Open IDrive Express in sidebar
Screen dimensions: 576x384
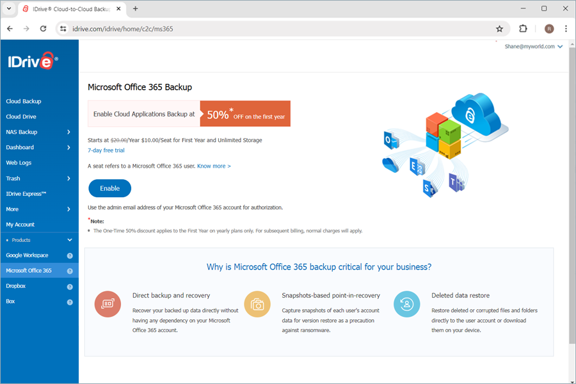point(26,194)
